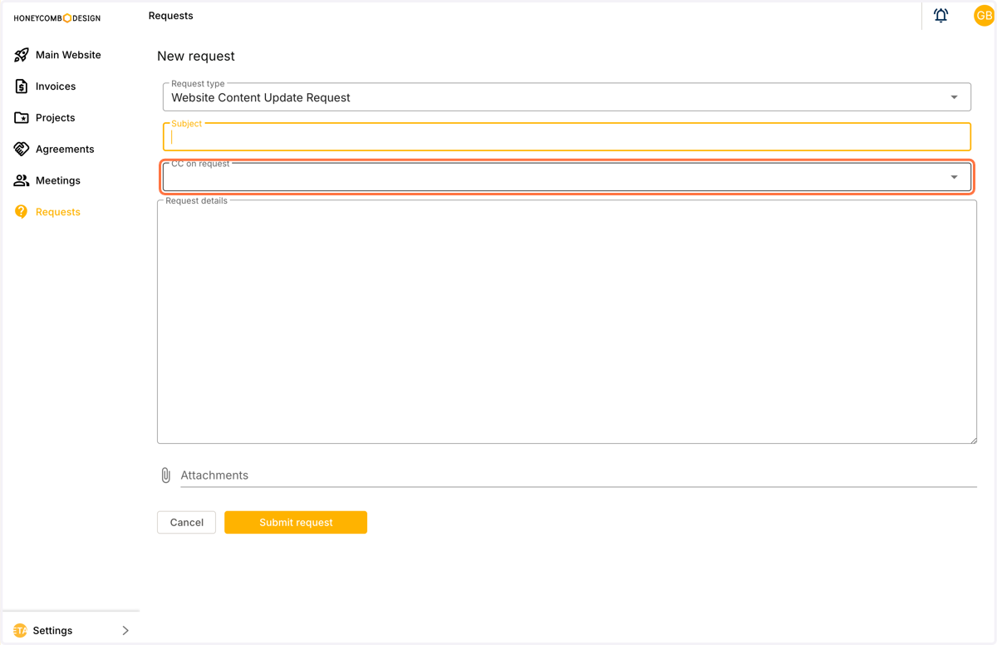This screenshot has height=645, width=997.
Task: Click the CC on request field
Action: coord(567,176)
